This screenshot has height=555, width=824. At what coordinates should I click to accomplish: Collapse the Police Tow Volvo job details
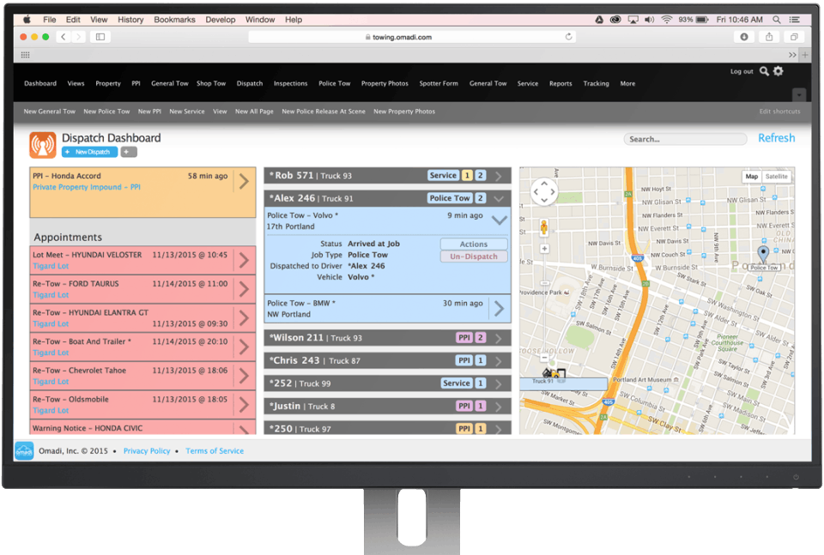click(500, 220)
